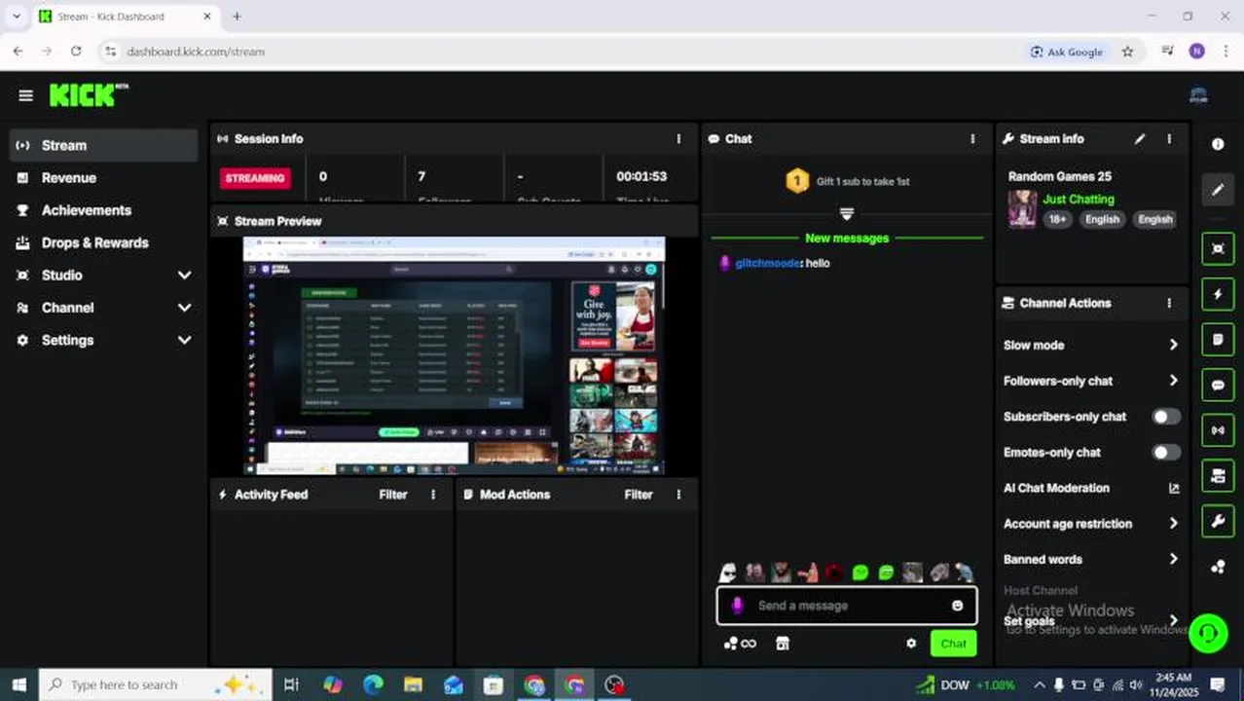Screen dimensions: 1244x701
Task: Go to Drops & Rewards page
Action: click(105, 242)
